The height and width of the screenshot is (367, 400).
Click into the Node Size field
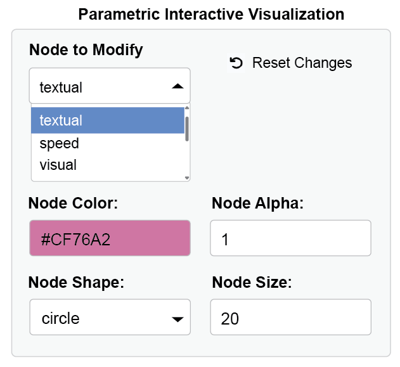point(290,317)
